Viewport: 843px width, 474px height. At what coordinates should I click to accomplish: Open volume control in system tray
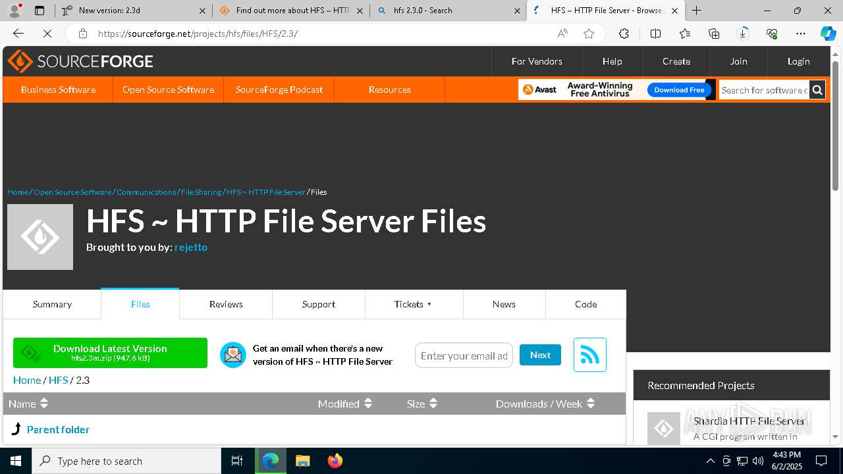click(757, 461)
